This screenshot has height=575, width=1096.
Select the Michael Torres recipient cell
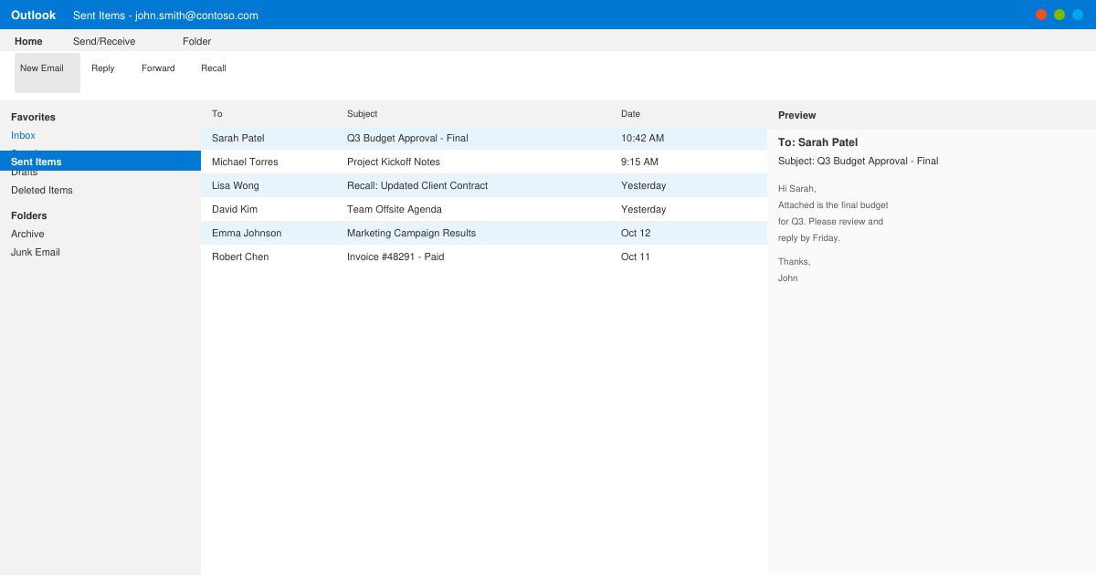(x=245, y=162)
